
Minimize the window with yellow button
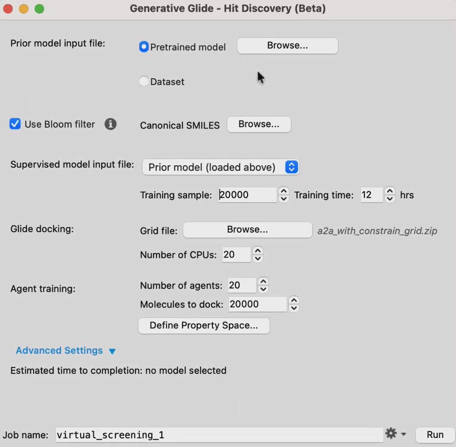(x=24, y=9)
